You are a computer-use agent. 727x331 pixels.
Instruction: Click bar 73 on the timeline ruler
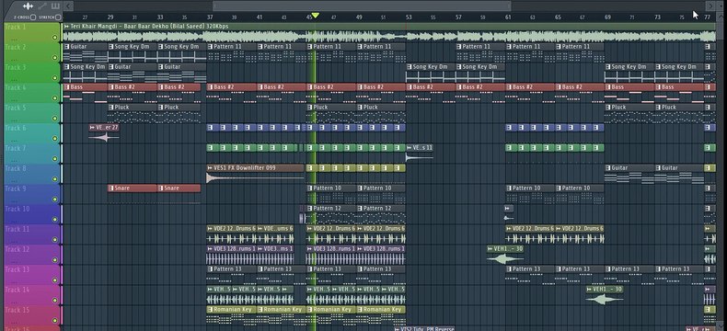[x=657, y=17]
